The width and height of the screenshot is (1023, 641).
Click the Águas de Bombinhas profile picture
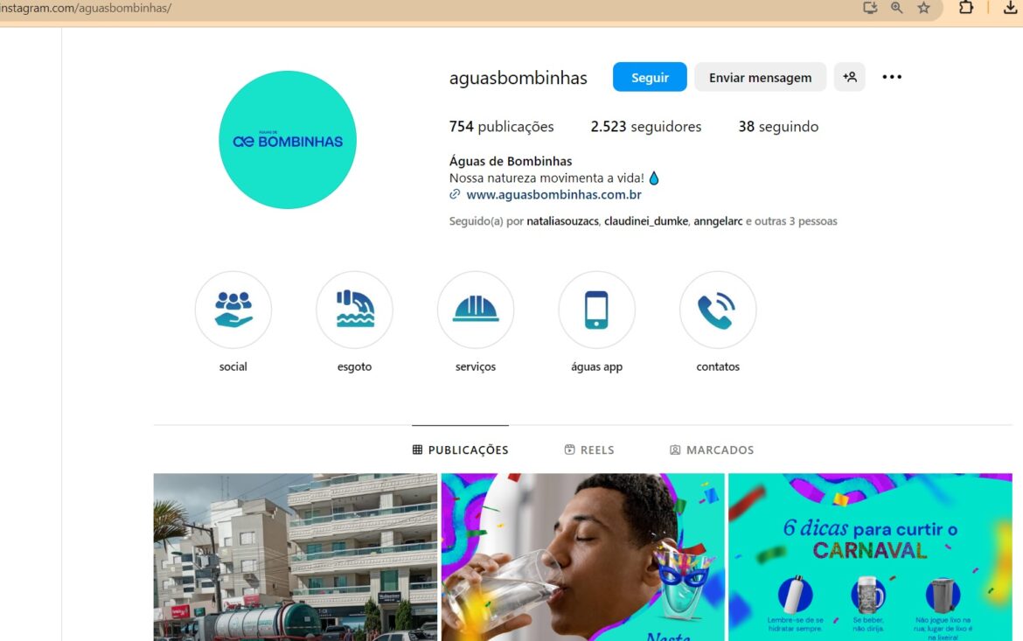pos(288,140)
